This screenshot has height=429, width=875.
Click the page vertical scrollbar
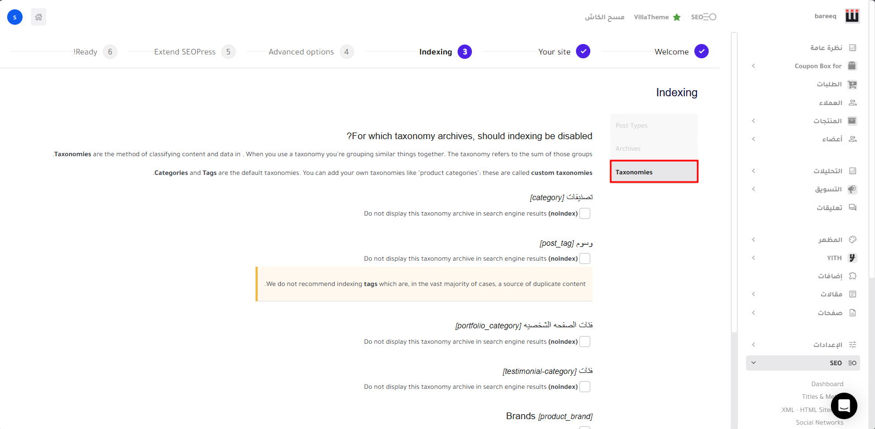(733, 182)
